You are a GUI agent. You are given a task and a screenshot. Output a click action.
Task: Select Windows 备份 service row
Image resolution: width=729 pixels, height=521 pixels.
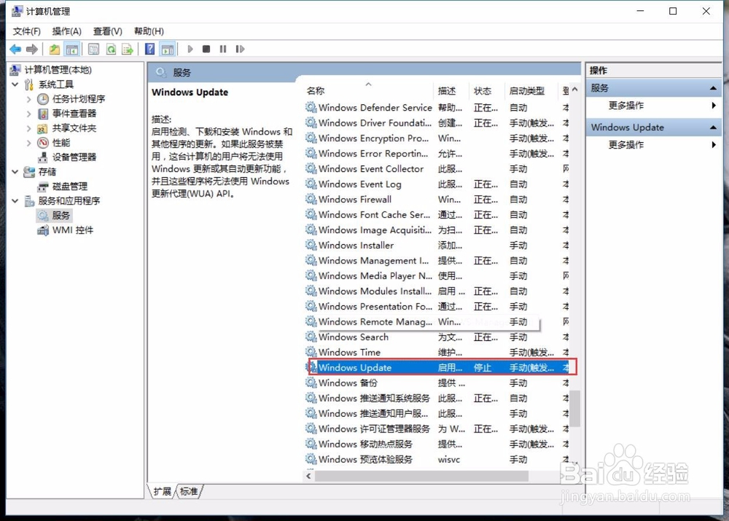(437, 383)
